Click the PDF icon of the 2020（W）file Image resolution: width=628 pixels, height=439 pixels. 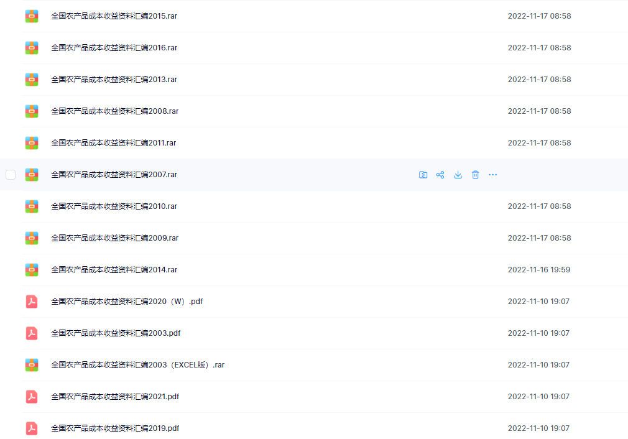pyautogui.click(x=32, y=301)
